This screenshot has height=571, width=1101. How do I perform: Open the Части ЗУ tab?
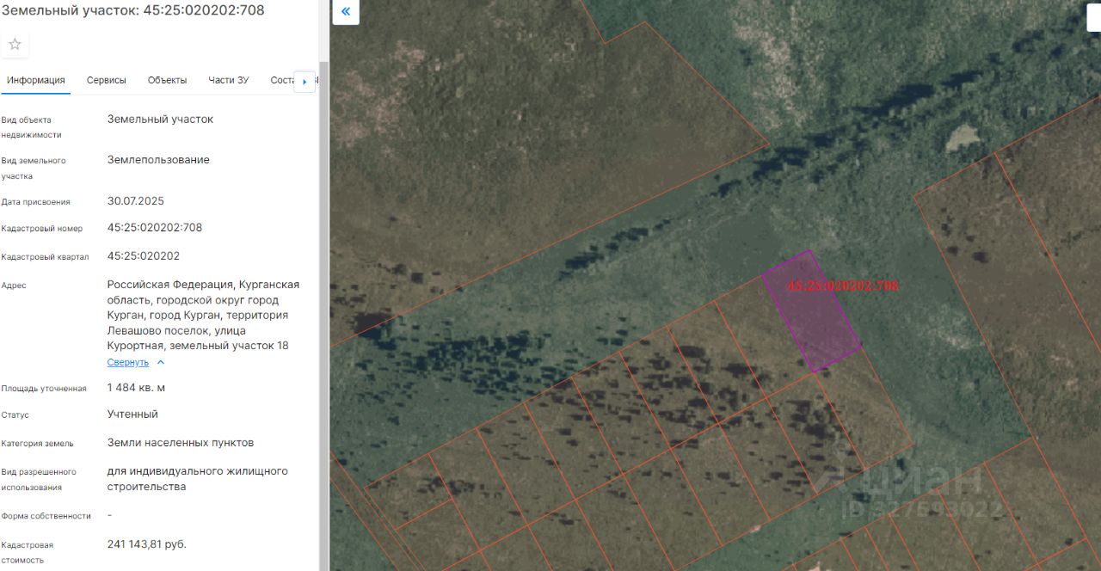point(228,80)
